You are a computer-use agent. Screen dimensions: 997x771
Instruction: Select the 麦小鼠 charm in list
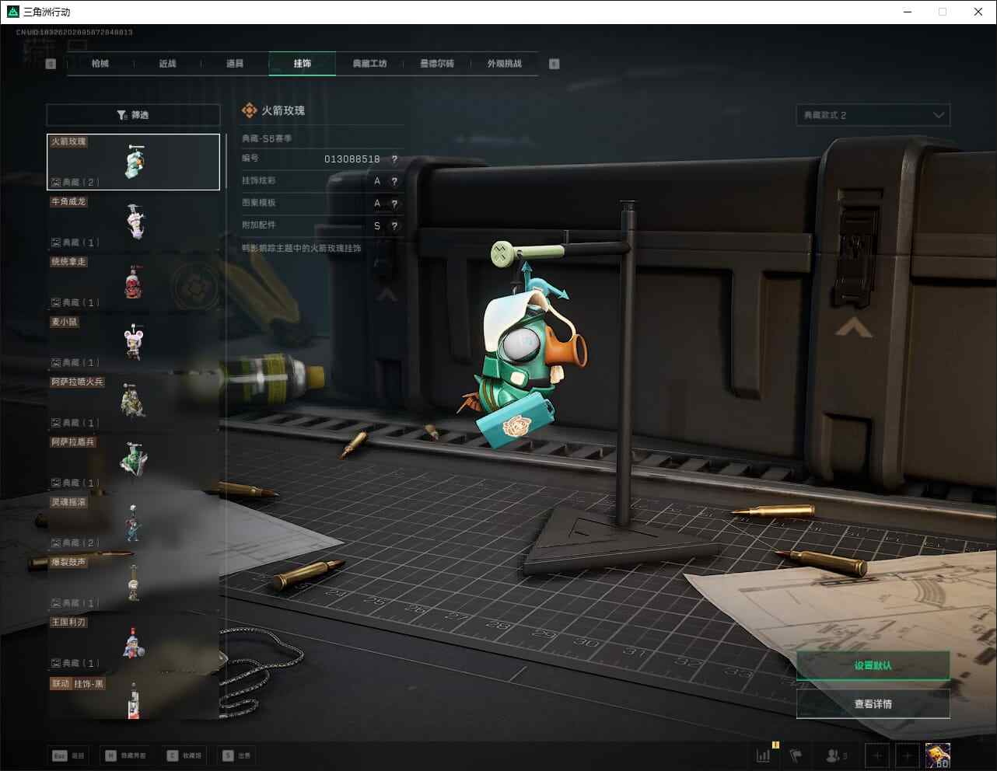(134, 342)
